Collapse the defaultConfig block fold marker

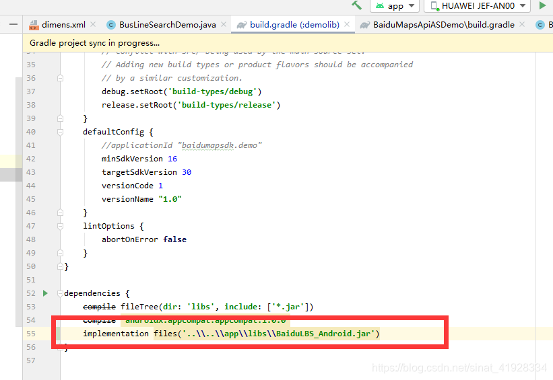click(x=61, y=132)
